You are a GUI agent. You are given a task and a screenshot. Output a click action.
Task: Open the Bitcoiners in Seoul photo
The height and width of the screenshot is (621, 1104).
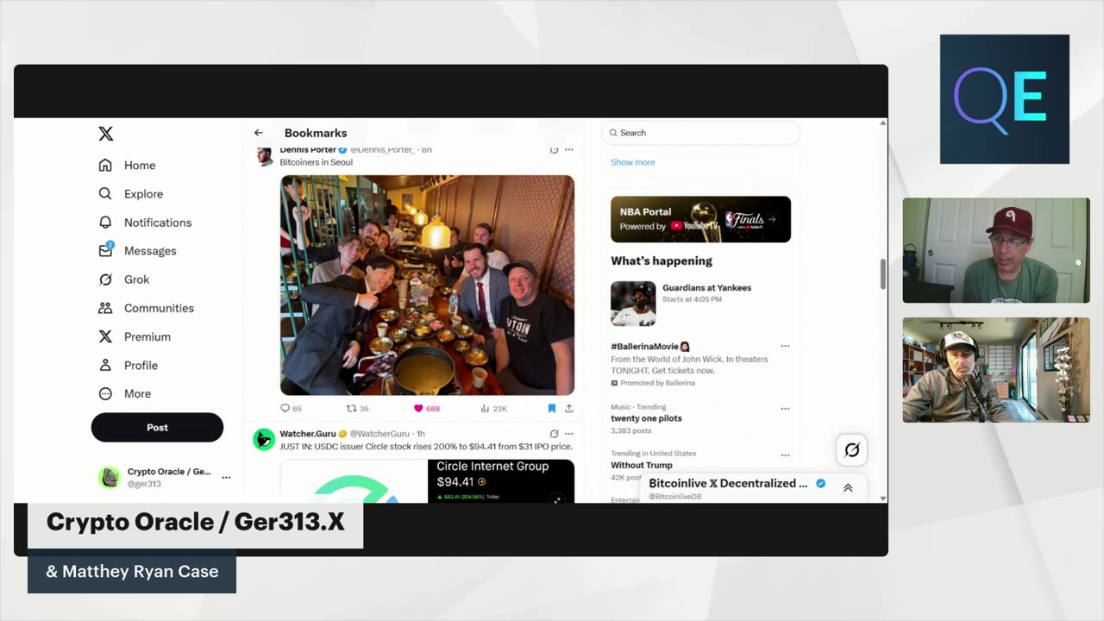tap(427, 285)
